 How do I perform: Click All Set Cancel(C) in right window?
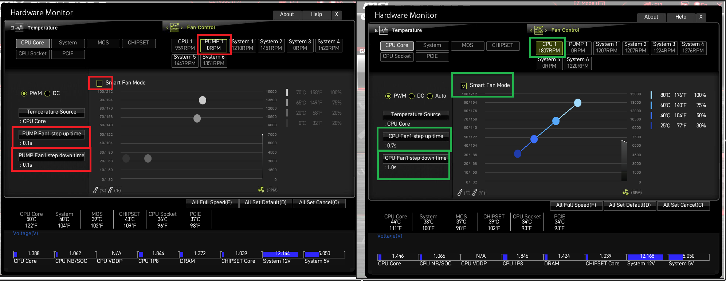[683, 205]
